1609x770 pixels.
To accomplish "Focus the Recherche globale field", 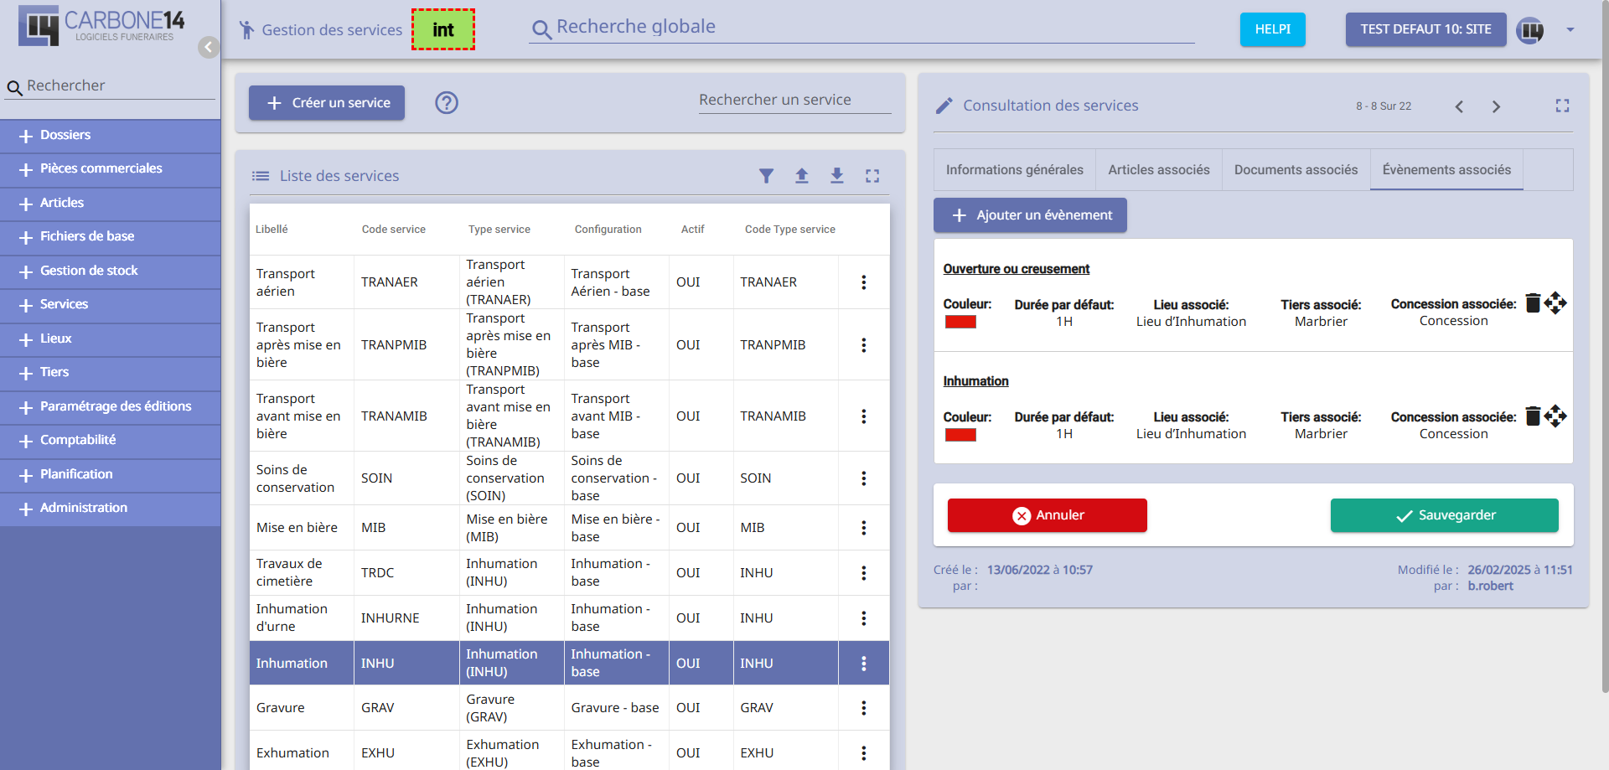I will (861, 28).
